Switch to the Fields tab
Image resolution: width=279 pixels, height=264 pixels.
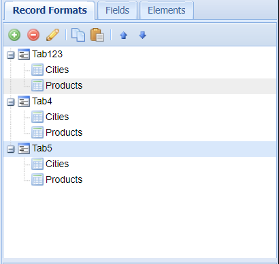click(117, 10)
